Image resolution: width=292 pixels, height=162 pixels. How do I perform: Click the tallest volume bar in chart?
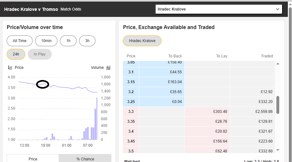(97, 119)
